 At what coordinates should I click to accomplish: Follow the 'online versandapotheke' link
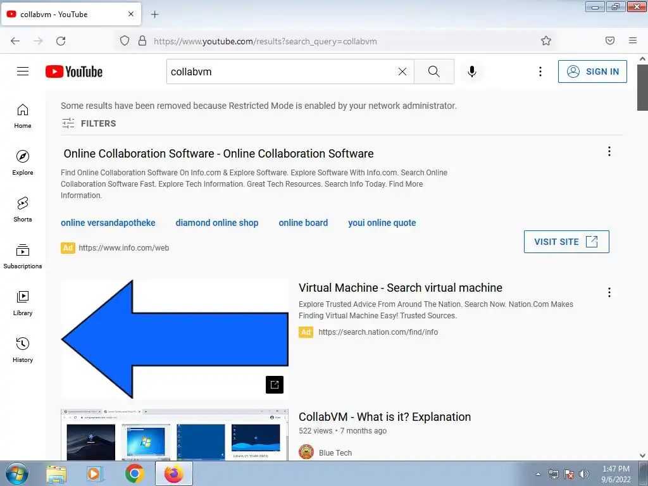[x=108, y=223]
